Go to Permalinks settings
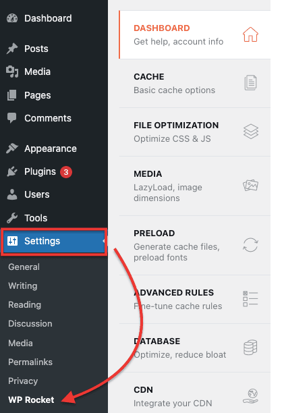Viewport: 284px width, 413px height. [30, 362]
